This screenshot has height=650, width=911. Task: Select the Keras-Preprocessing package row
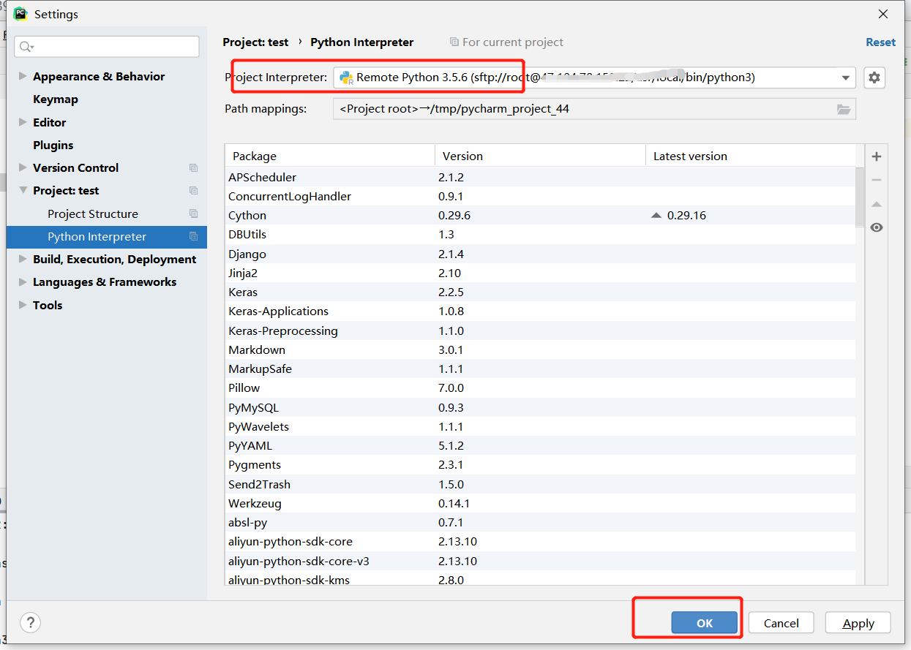pyautogui.click(x=540, y=330)
